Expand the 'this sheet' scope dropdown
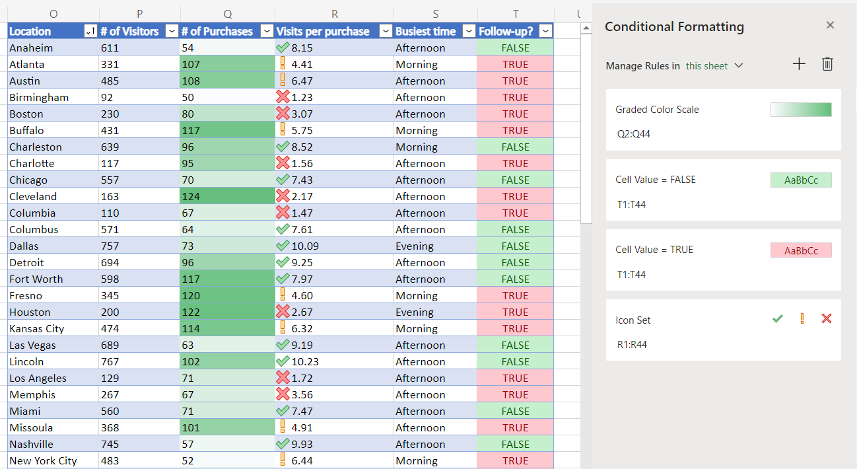Image resolution: width=857 pixels, height=469 pixels. [714, 65]
